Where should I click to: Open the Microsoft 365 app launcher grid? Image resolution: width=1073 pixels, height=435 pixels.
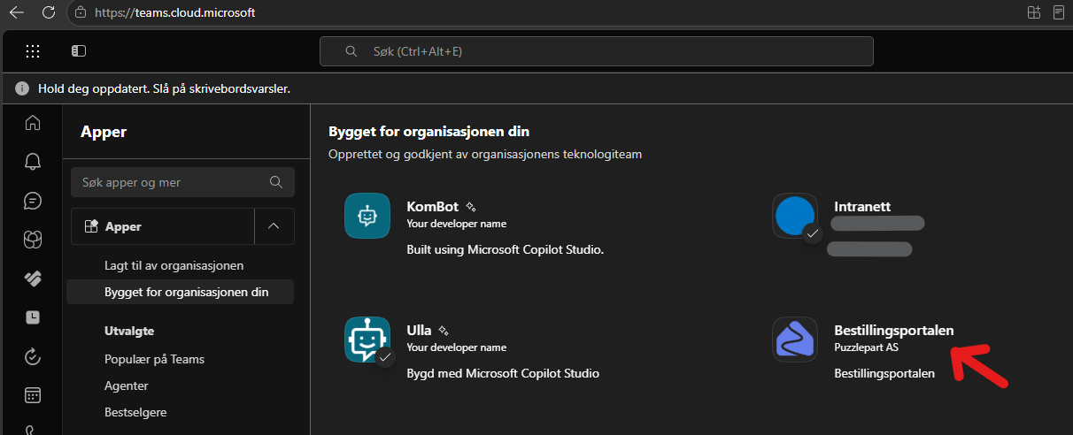(x=33, y=51)
